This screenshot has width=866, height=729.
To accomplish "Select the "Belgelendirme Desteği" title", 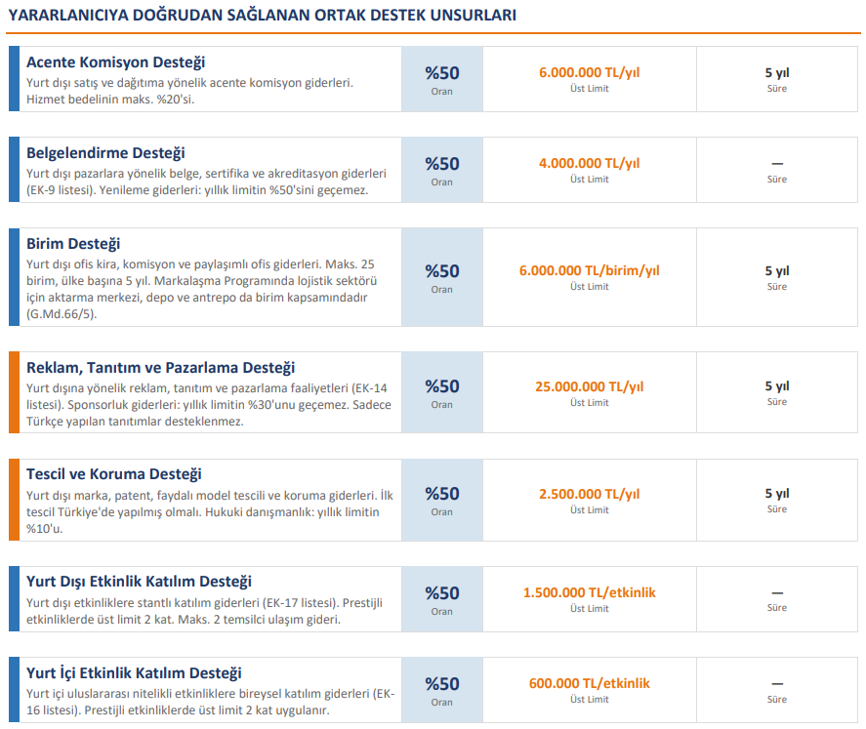I will click(105, 153).
